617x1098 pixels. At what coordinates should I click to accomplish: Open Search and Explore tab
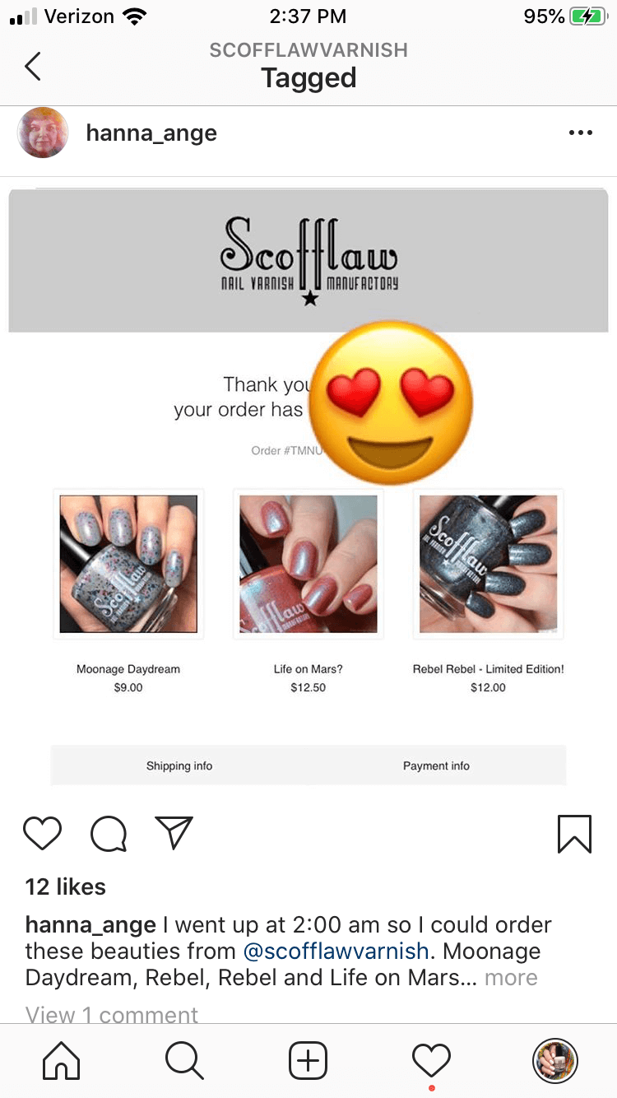coord(184,1060)
